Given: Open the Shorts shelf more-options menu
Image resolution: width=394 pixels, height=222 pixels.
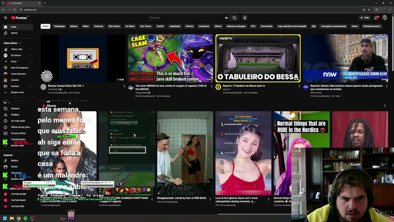Looking at the screenshot, I should pos(385,106).
